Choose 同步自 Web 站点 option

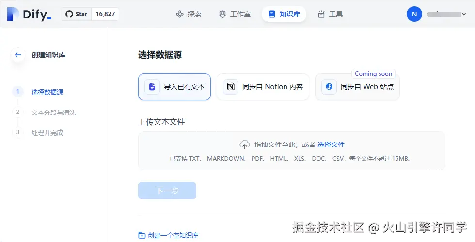tap(358, 87)
